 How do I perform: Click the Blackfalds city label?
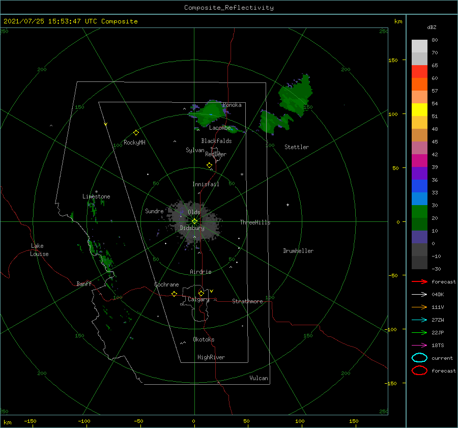pos(216,141)
